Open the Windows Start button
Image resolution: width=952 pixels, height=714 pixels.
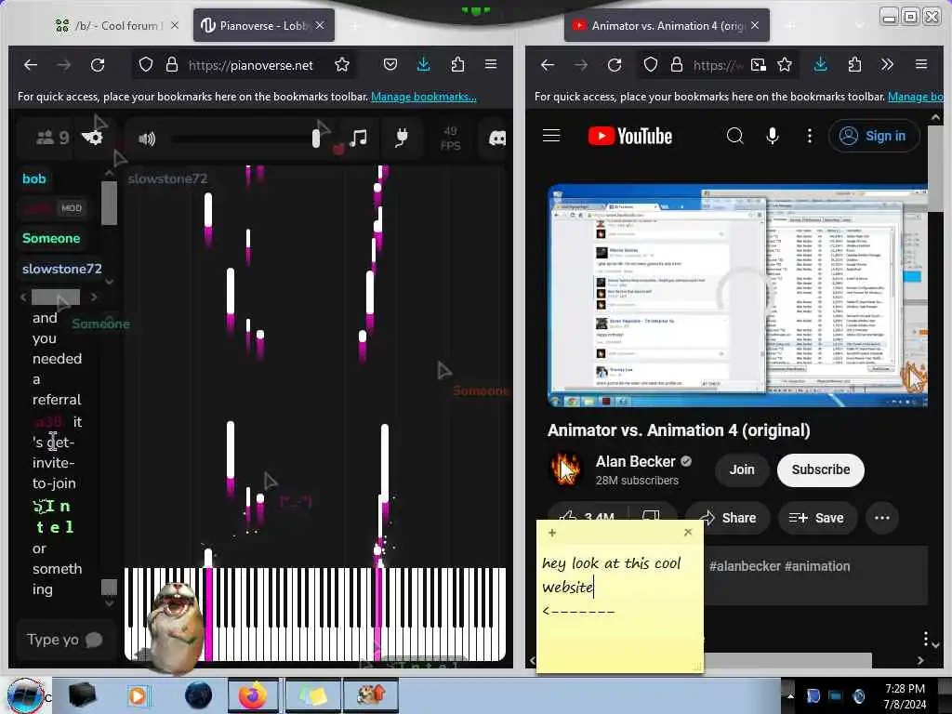[x=24, y=696]
